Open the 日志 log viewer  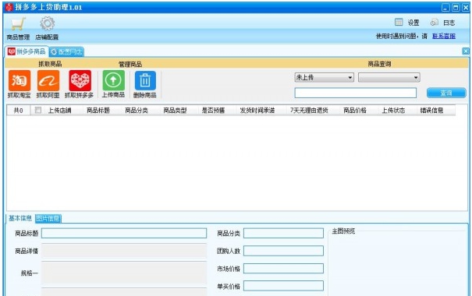click(442, 23)
